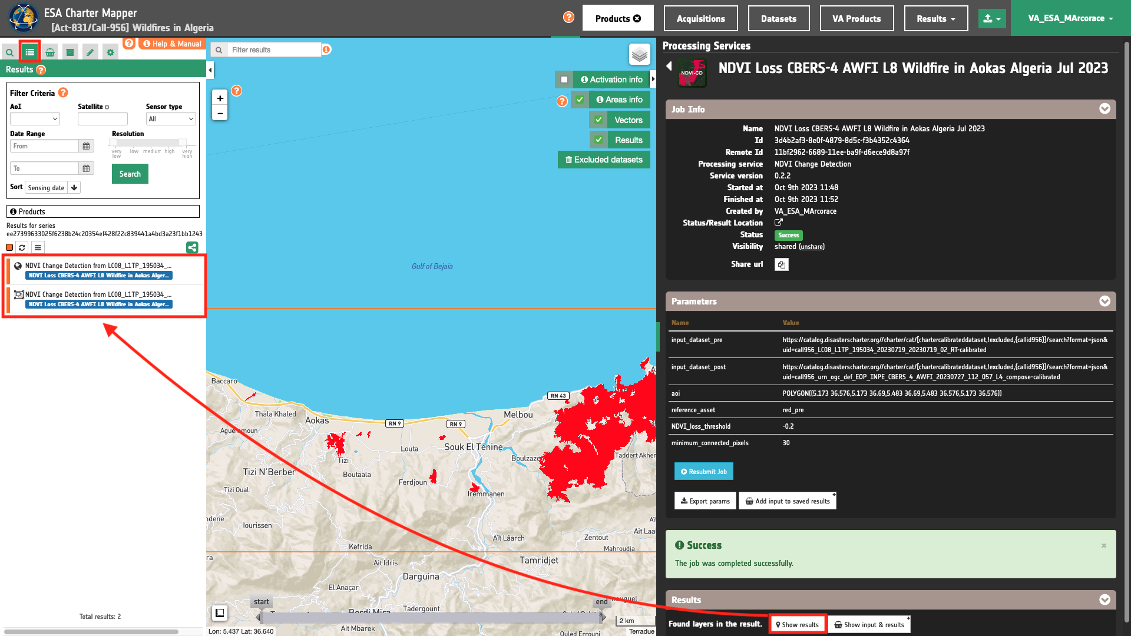Open the To date calendar picker
Image resolution: width=1131 pixels, height=636 pixels.
click(86, 168)
